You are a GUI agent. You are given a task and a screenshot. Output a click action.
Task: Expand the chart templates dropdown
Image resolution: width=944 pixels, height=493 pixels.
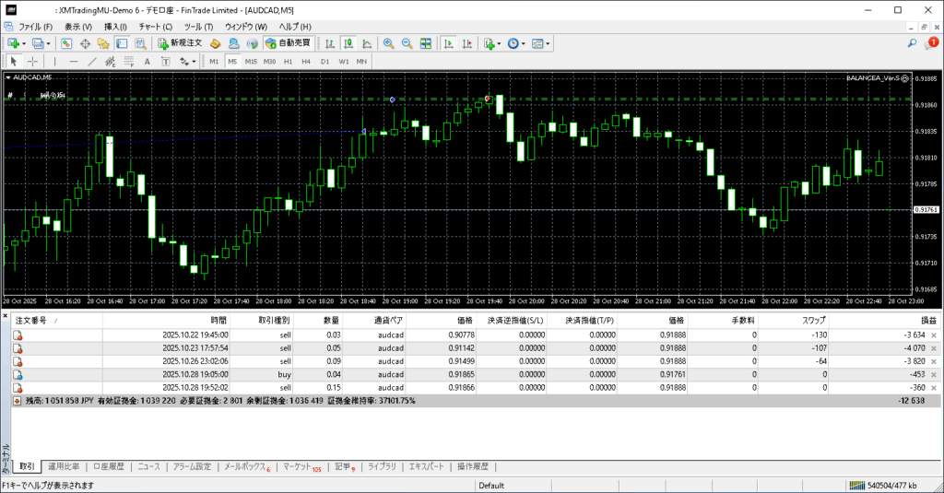[x=549, y=43]
